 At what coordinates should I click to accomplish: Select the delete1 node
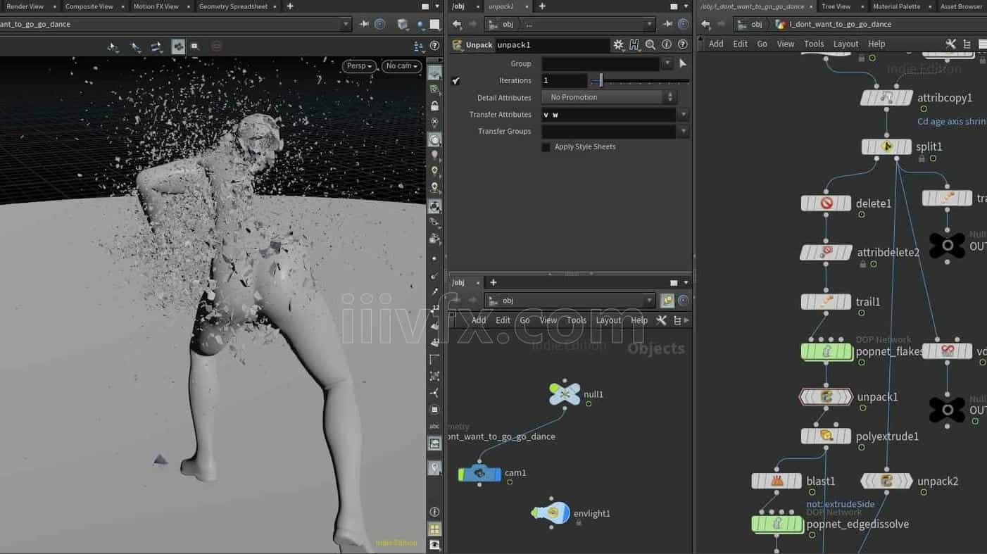(x=826, y=203)
